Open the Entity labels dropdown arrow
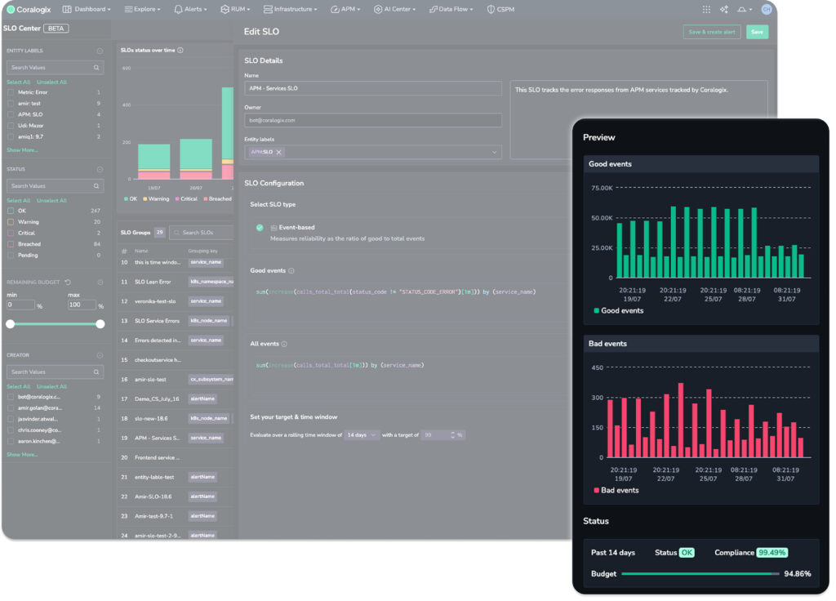Image resolution: width=836 pixels, height=601 pixels. click(x=494, y=153)
